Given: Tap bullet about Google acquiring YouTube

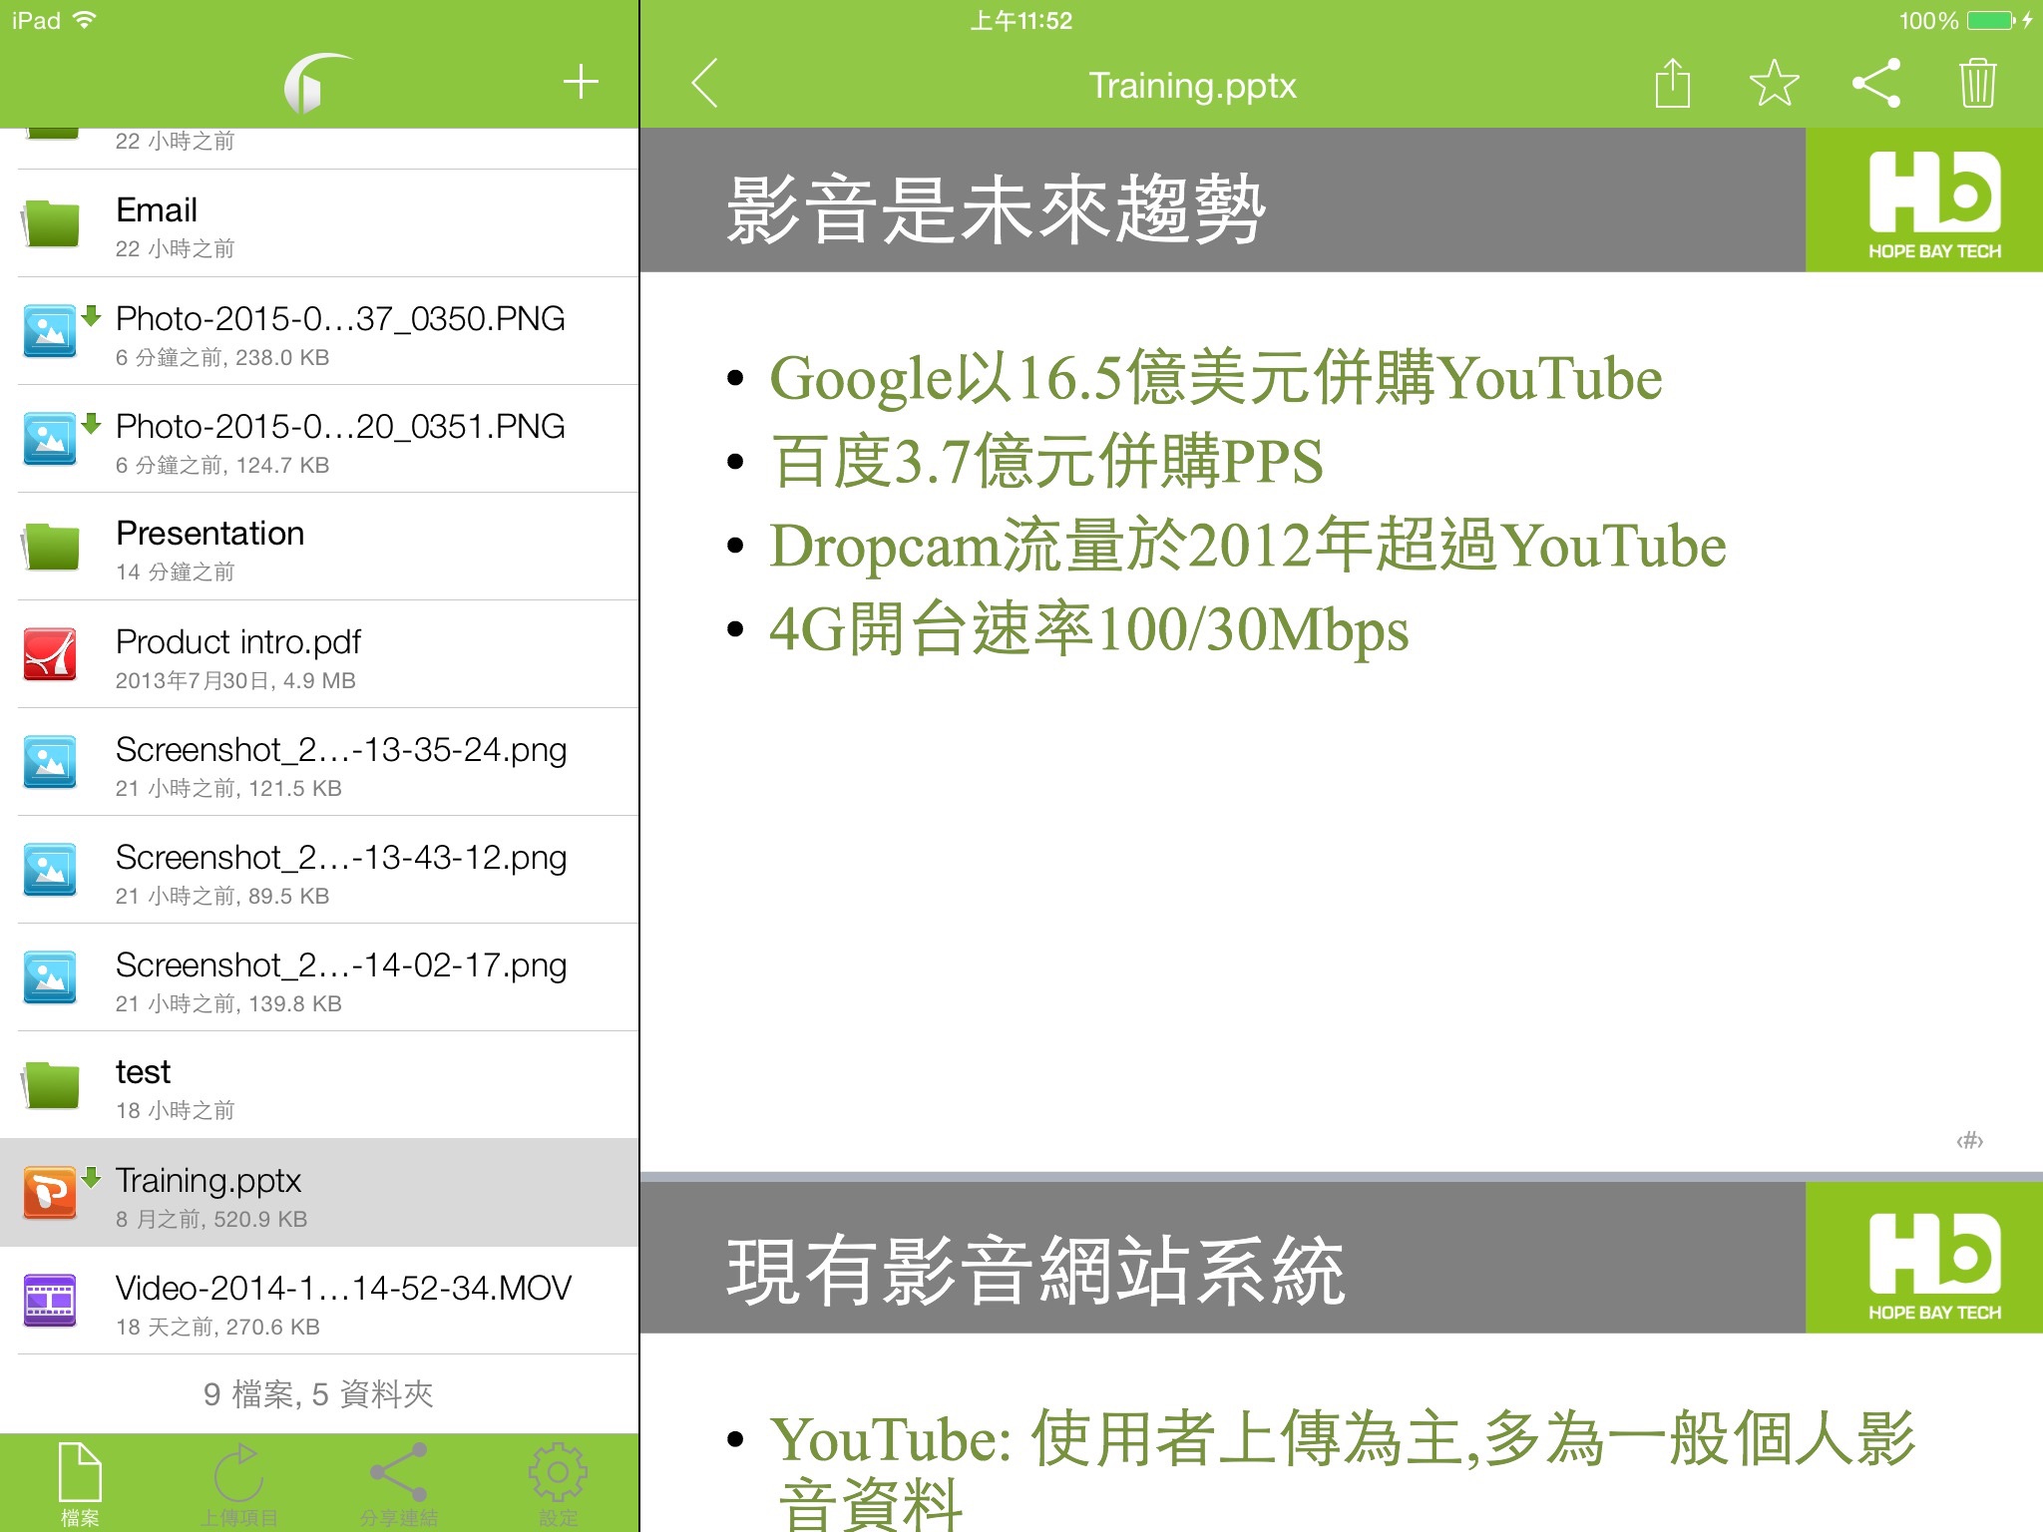Looking at the screenshot, I should coord(1215,378).
